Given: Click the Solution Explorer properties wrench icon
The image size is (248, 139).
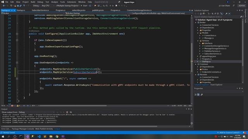Looking at the screenshot, I should point(226,14).
